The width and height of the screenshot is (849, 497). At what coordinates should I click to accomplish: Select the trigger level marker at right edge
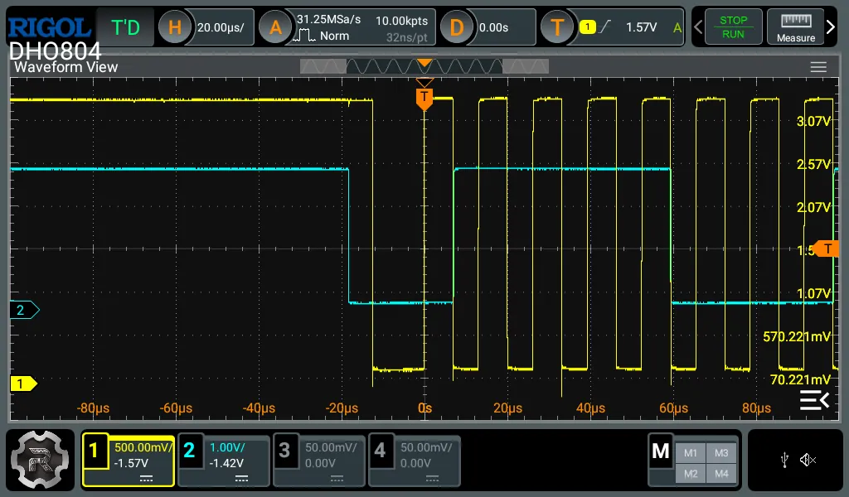827,248
